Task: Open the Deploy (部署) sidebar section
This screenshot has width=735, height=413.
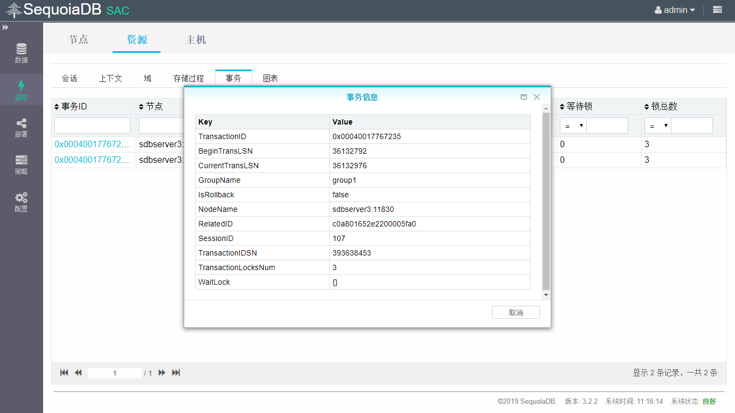Action: point(22,128)
